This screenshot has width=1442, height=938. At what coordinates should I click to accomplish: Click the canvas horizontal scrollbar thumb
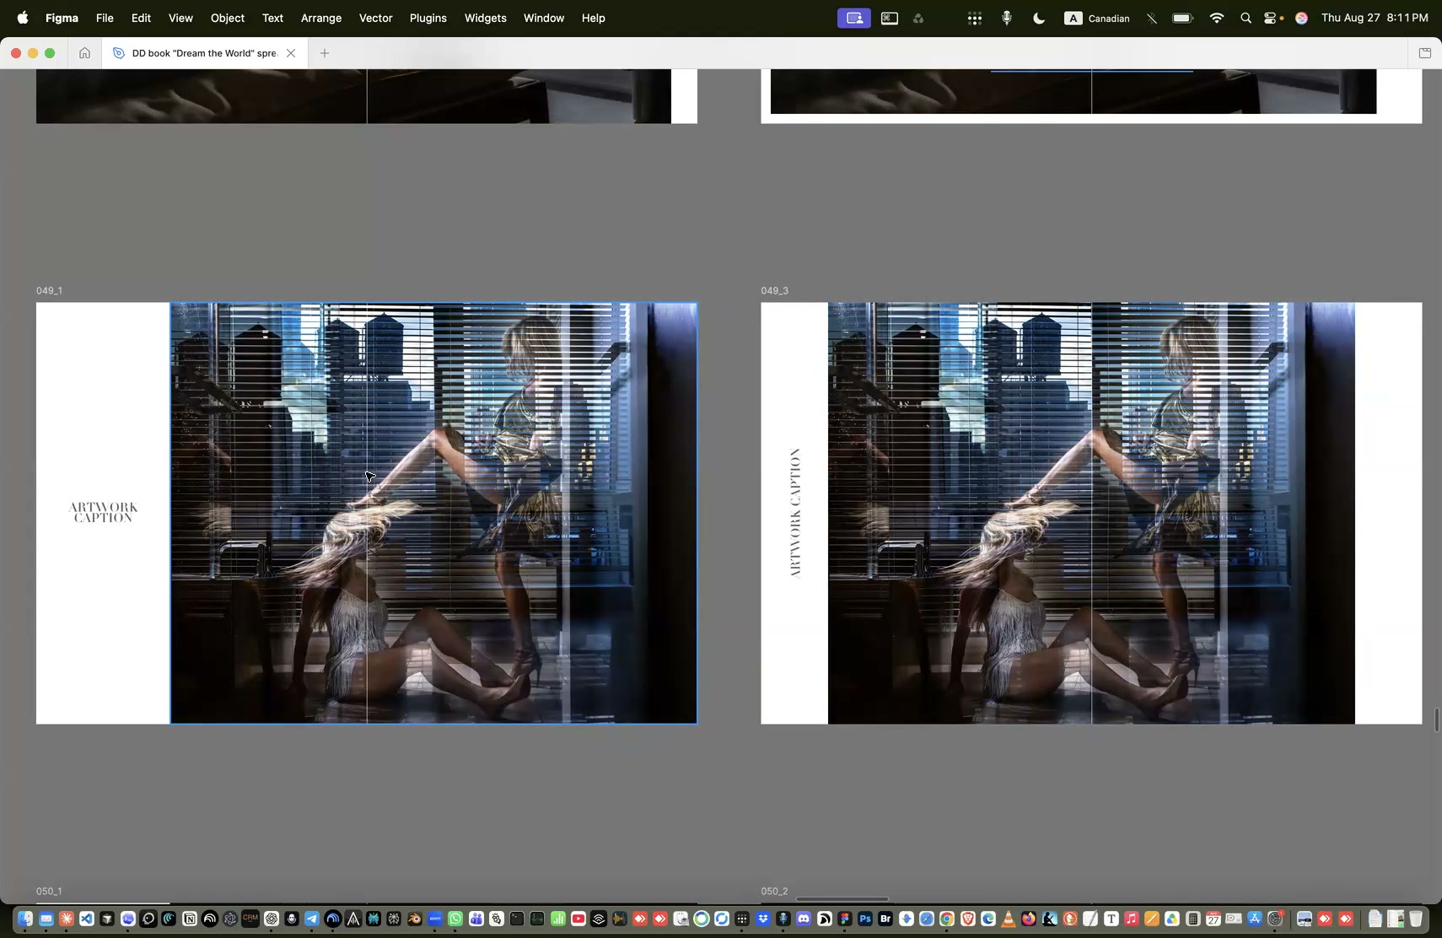click(842, 899)
